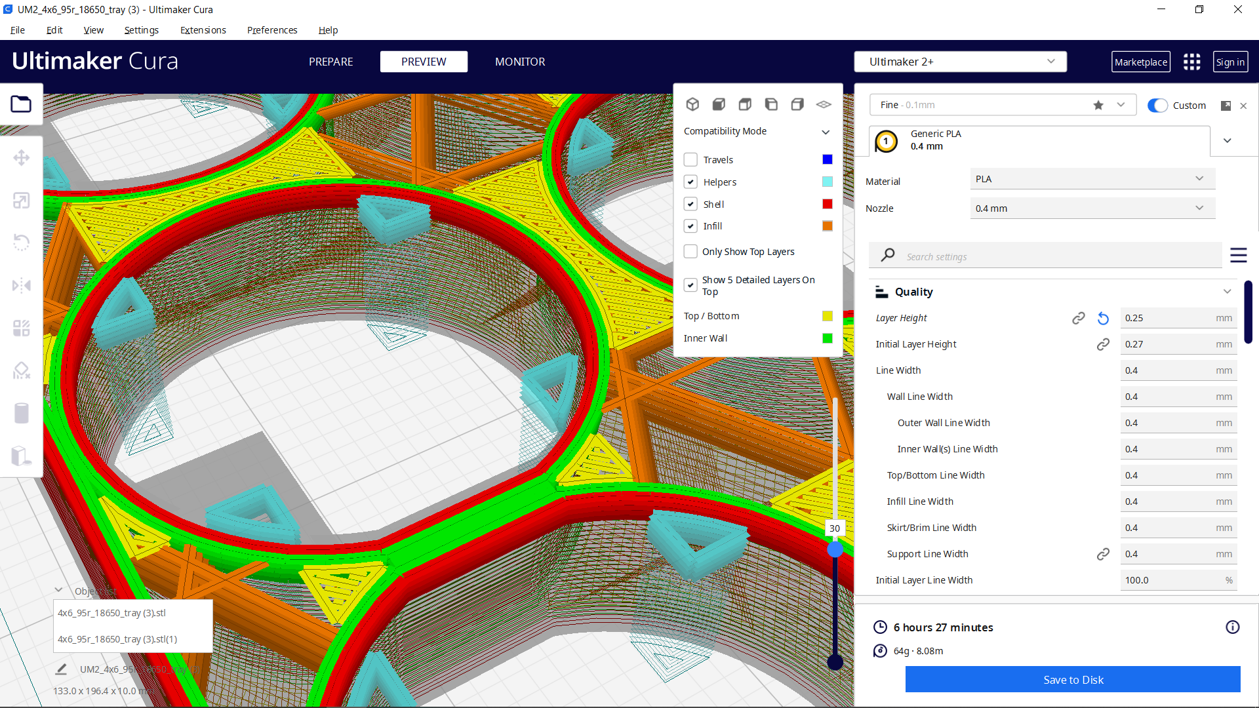Screen dimensions: 1259x708
Task: Collapse the Quality settings section
Action: (x=1227, y=292)
